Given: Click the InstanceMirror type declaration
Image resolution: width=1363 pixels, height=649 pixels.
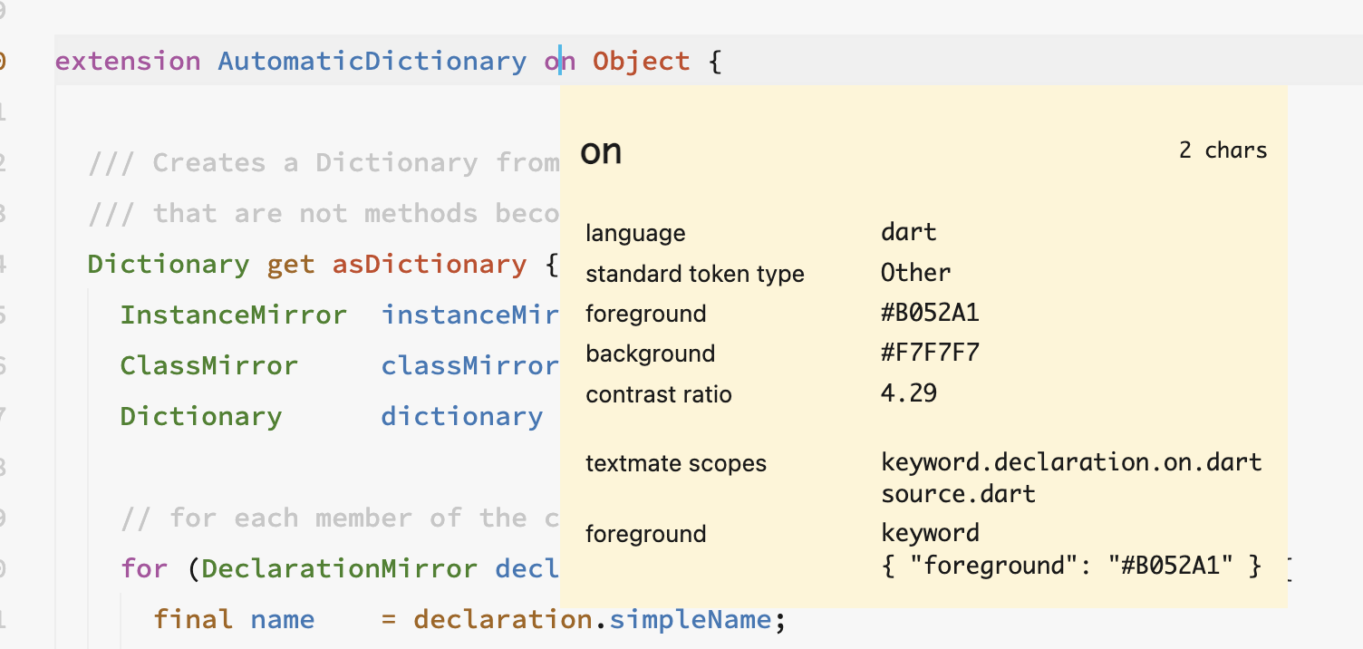Looking at the screenshot, I should [233, 315].
